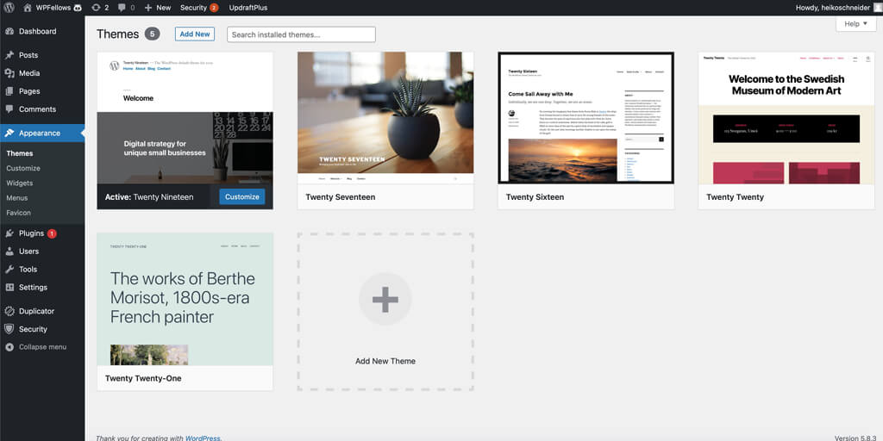This screenshot has height=441, width=883.
Task: Open the New content menu in admin bar
Action: pos(158,8)
